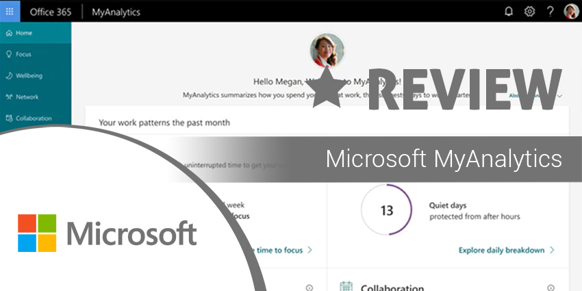Click the Wellbeing moon icon
Screen dimensions: 582x291
[10, 76]
